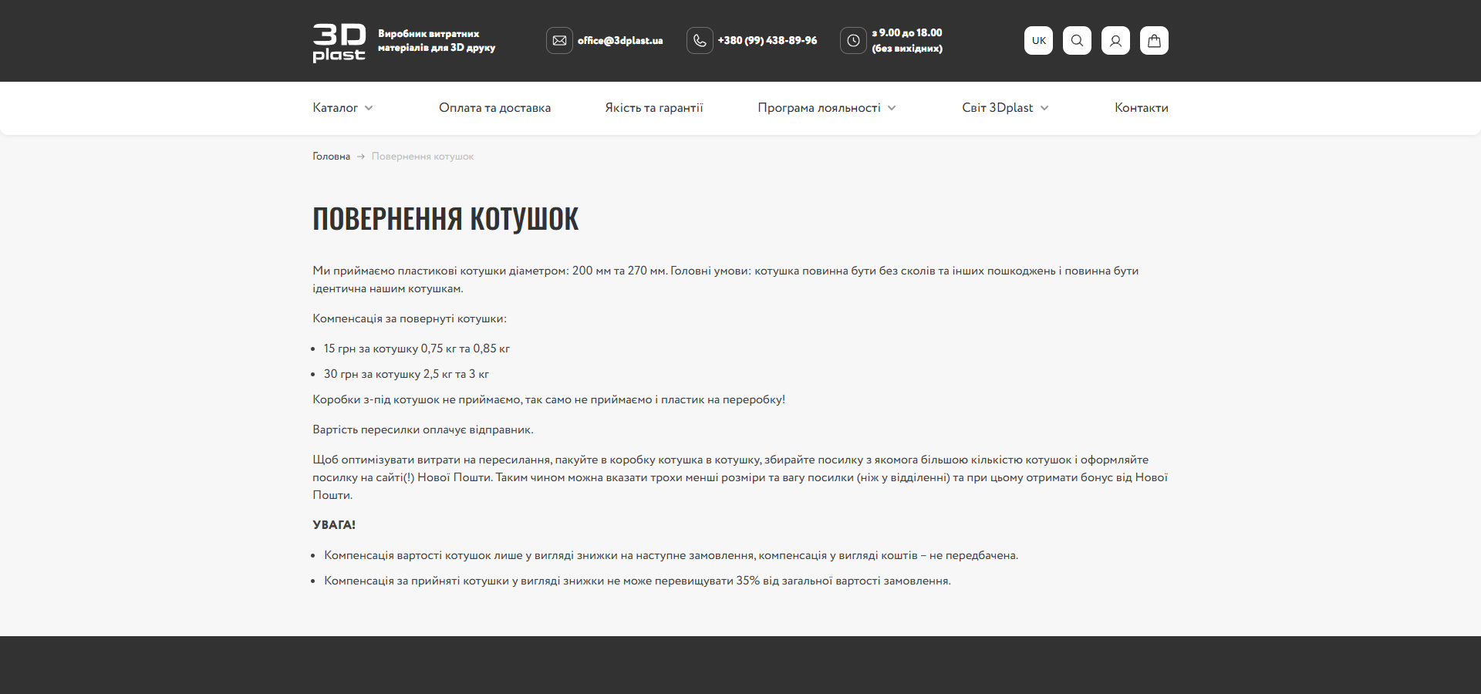Screen dimensions: 1481x694
Task: Click the Повернення котушок breadcrumb
Action: pyautogui.click(x=423, y=157)
